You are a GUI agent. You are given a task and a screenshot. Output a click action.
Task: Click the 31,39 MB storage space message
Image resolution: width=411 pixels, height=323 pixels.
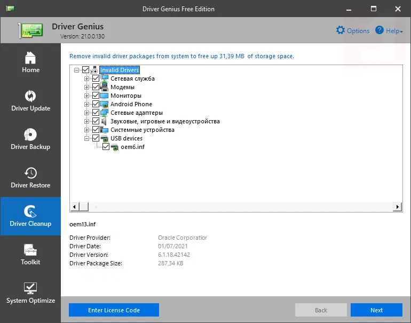pyautogui.click(x=181, y=56)
